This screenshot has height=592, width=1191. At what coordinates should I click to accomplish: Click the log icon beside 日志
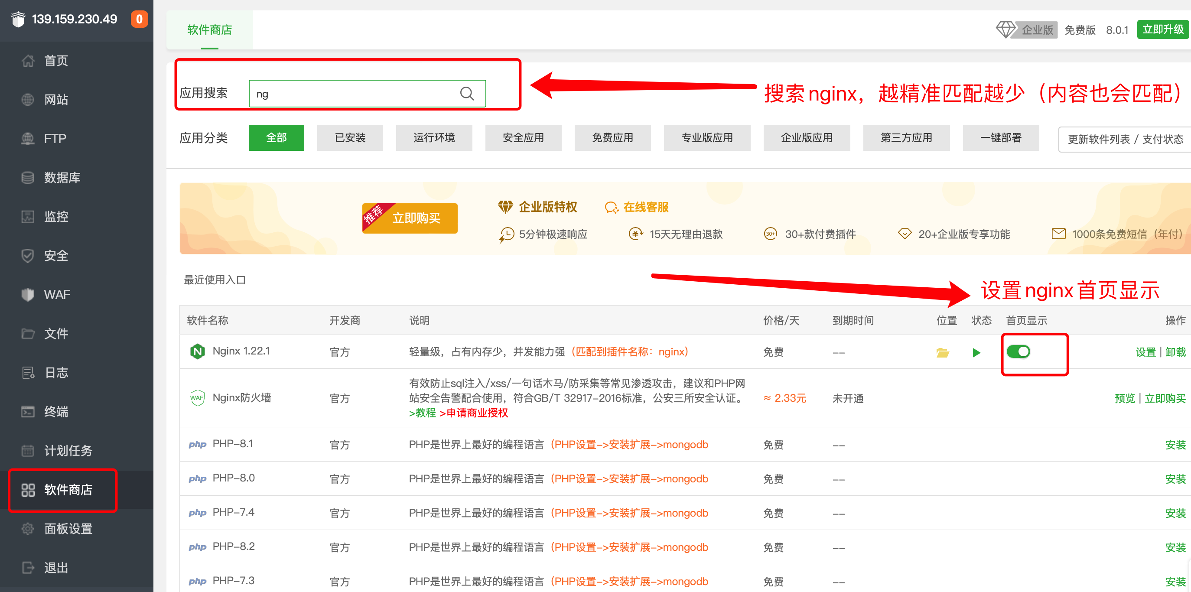[x=28, y=372]
